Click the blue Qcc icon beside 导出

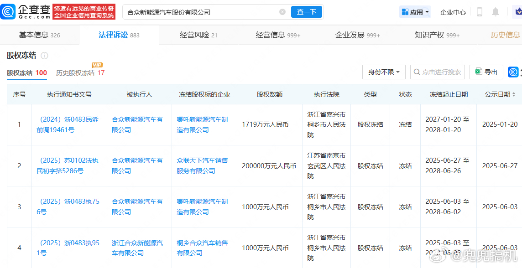coord(514,72)
